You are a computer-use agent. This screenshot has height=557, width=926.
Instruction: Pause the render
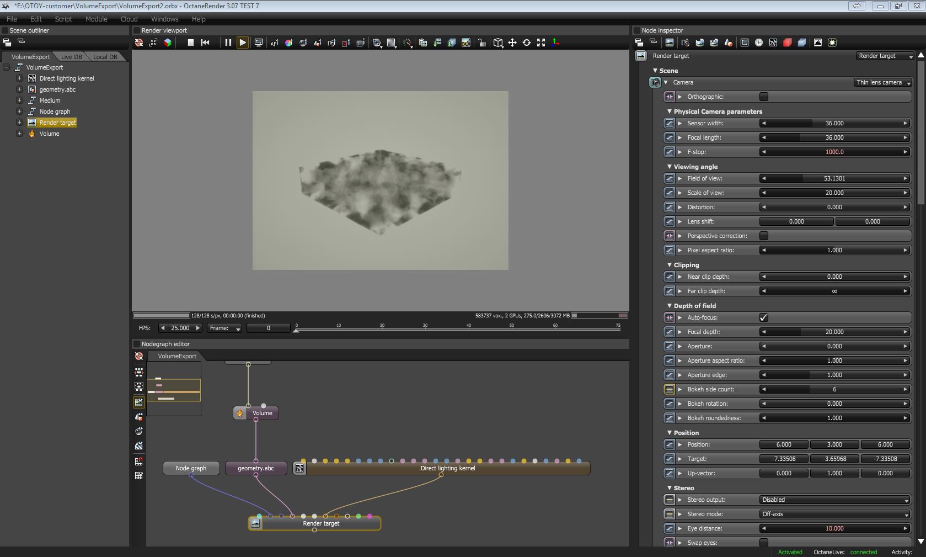(228, 43)
